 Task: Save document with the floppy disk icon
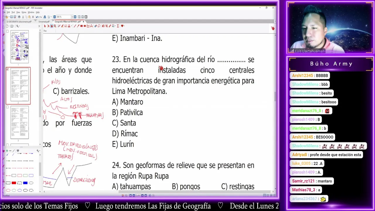pyautogui.click(x=11, y=17)
